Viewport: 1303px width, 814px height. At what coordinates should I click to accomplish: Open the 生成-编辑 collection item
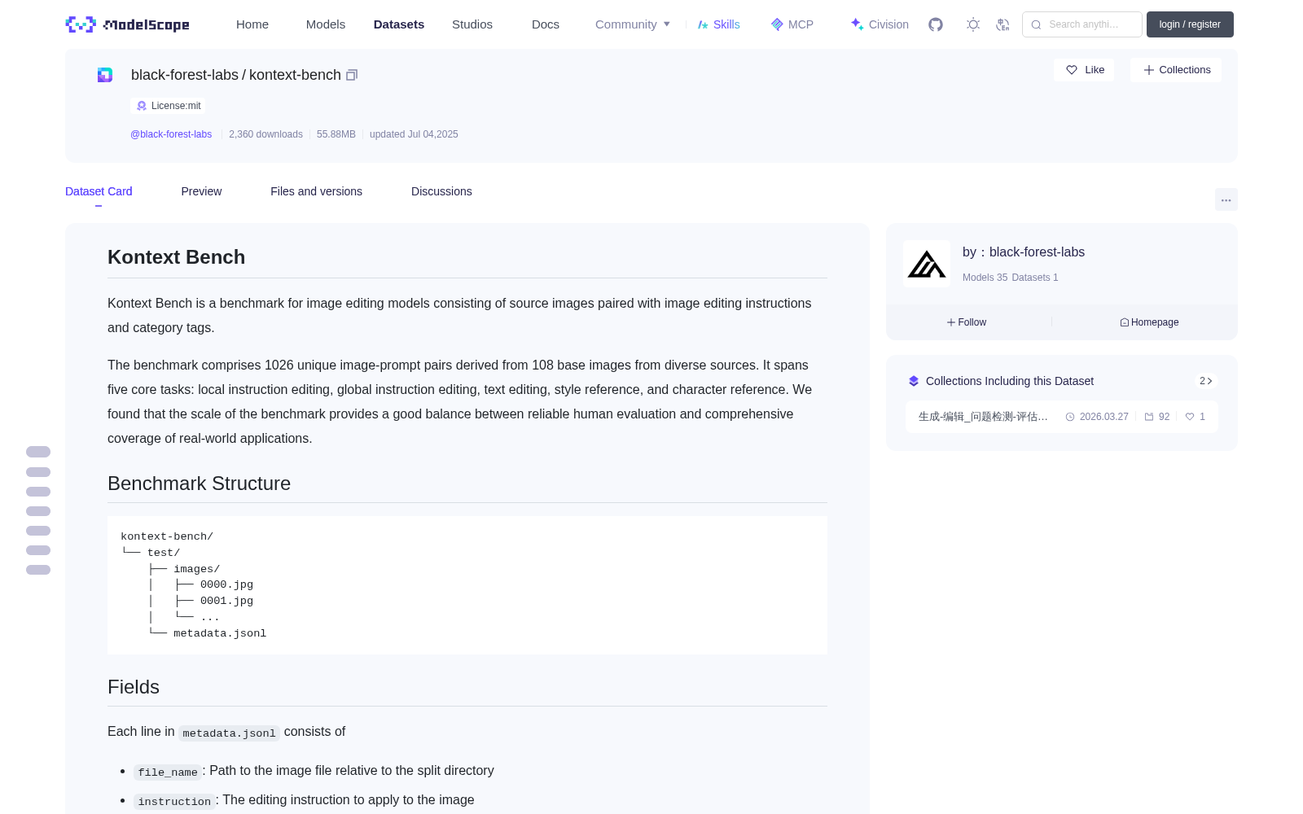pos(1062,417)
